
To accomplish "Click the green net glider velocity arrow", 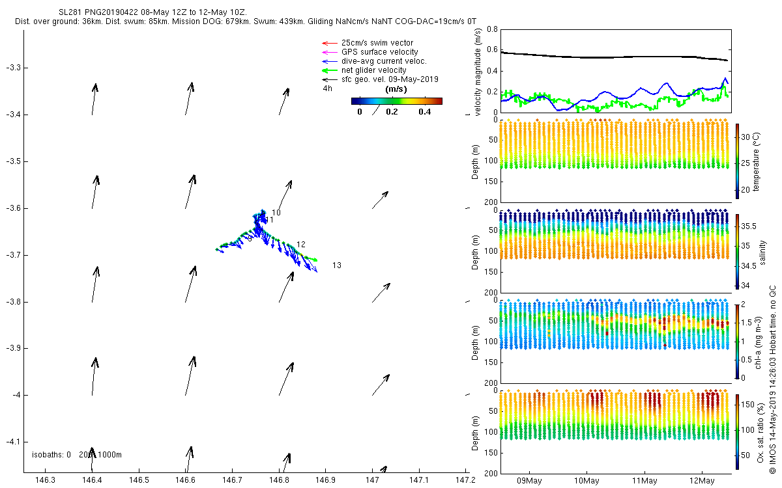I will pos(328,70).
